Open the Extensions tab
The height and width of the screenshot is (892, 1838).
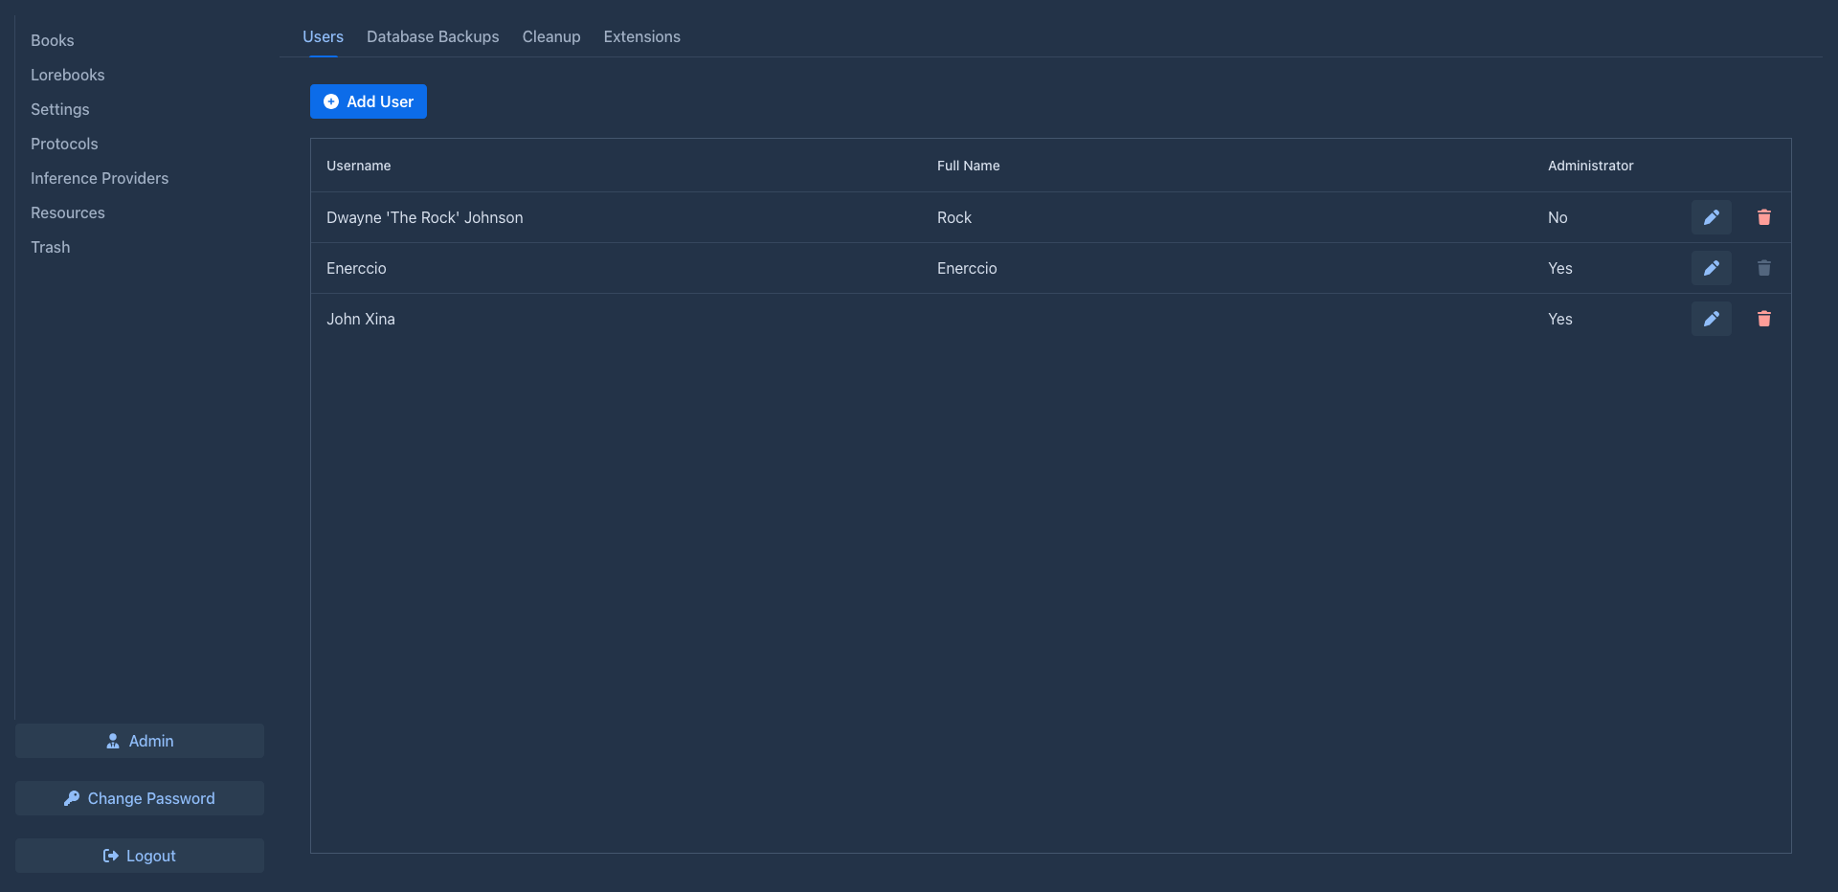[641, 36]
